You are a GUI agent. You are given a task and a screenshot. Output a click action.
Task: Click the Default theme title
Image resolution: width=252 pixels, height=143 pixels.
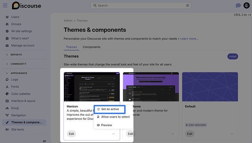190,106
